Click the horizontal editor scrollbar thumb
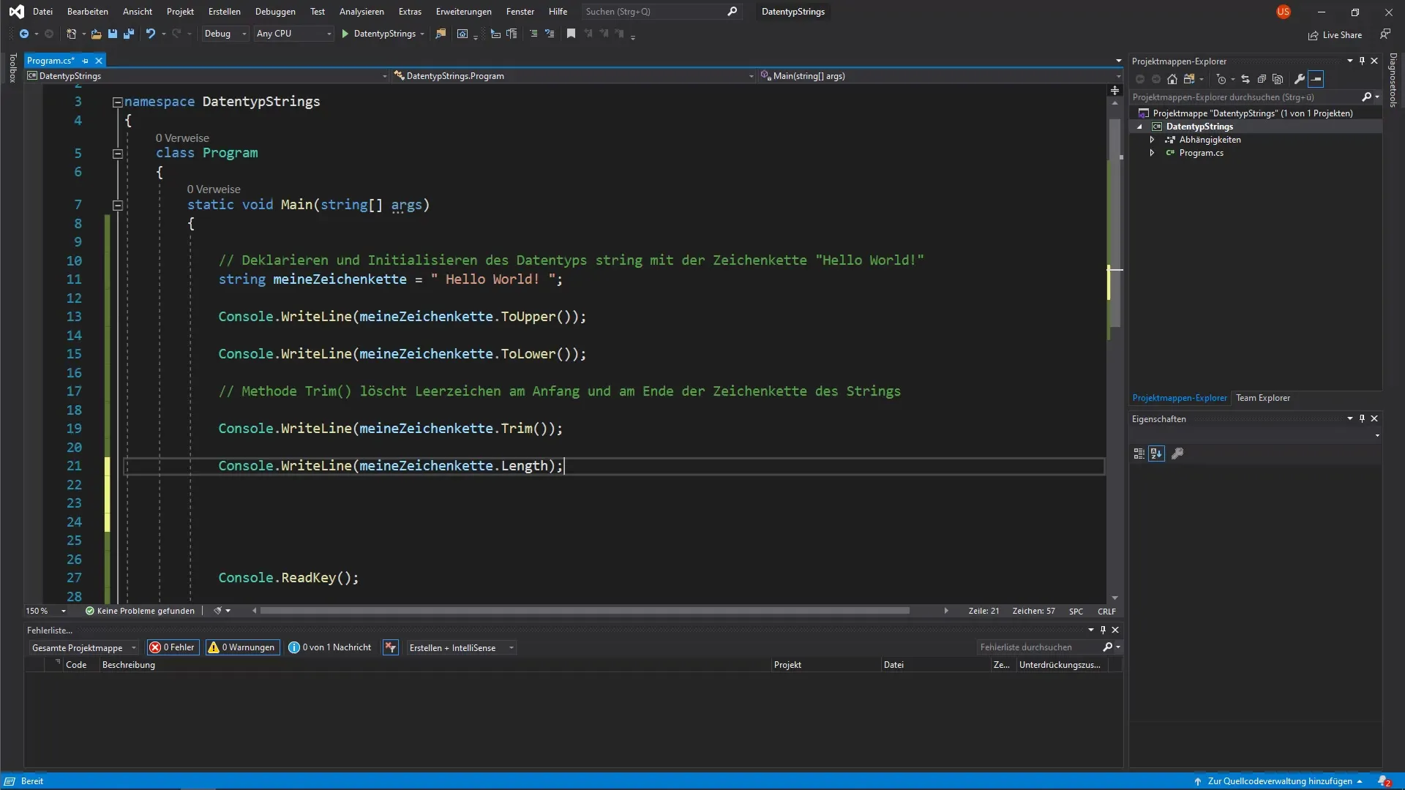Image resolution: width=1405 pixels, height=790 pixels. [585, 611]
